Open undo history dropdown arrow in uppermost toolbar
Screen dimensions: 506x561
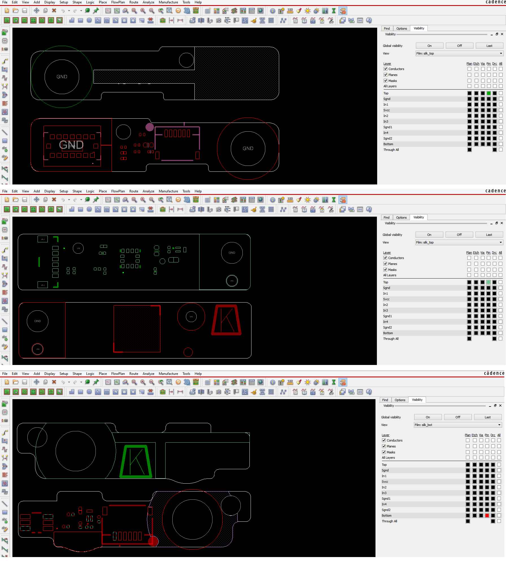pos(69,11)
